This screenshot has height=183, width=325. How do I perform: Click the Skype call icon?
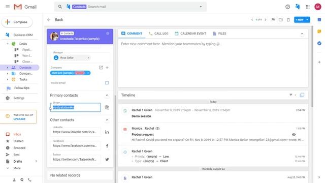pyautogui.click(x=107, y=107)
